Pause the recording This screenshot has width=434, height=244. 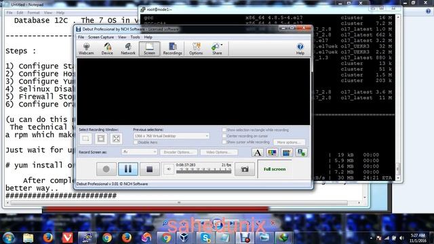(x=128, y=169)
